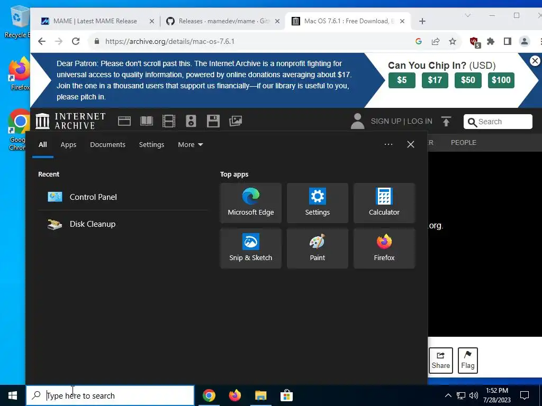Viewport: 542px width, 406px height.
Task: Click the Internet Archive search field
Action: (498, 122)
